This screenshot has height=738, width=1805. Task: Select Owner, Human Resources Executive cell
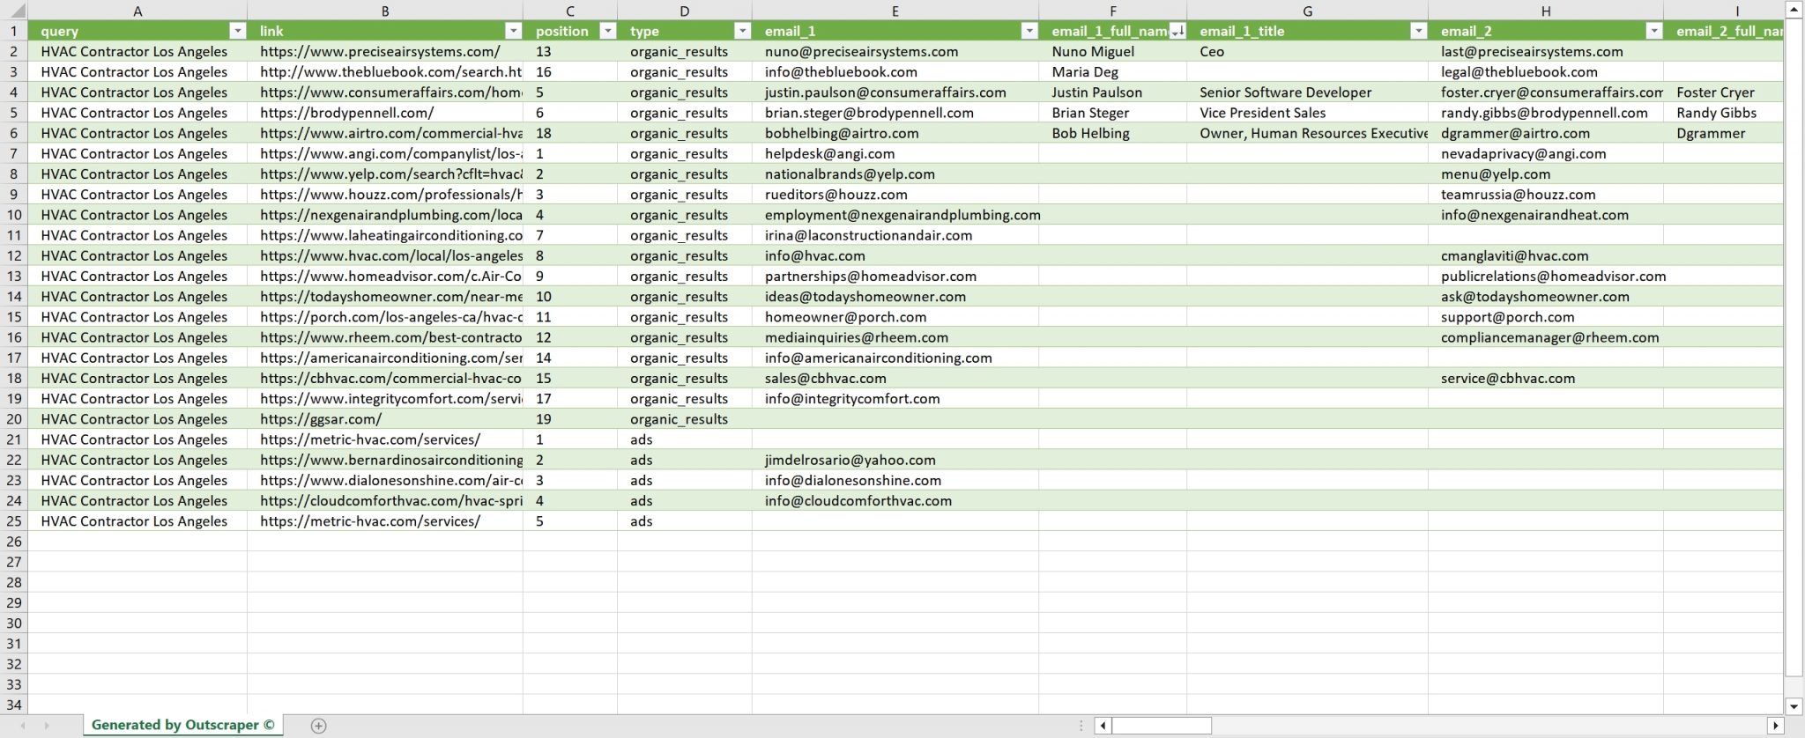1308,133
